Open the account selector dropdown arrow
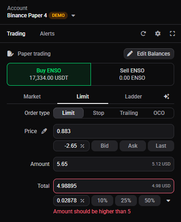181x222 pixels. click(73, 15)
